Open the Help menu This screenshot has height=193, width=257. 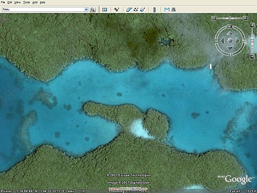[43, 3]
